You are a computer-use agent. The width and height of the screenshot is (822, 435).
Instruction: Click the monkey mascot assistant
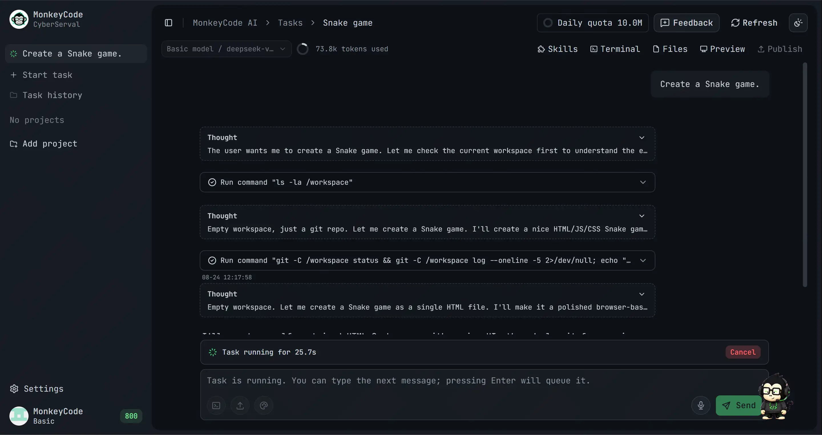click(775, 397)
